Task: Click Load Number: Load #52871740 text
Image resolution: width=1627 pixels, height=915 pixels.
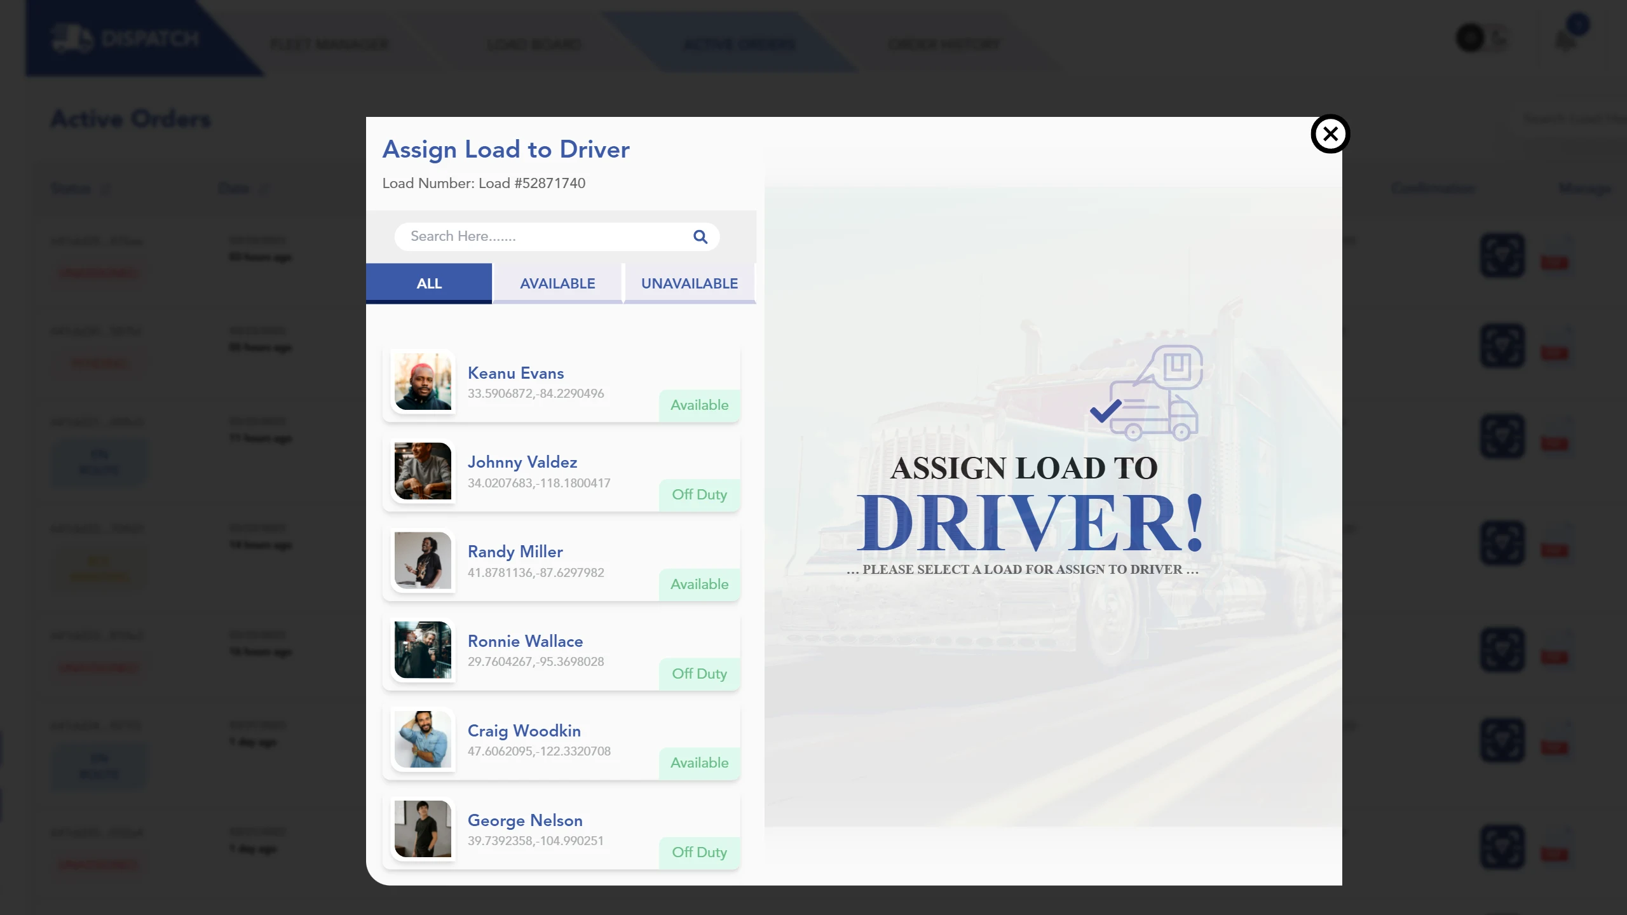Action: point(484,184)
